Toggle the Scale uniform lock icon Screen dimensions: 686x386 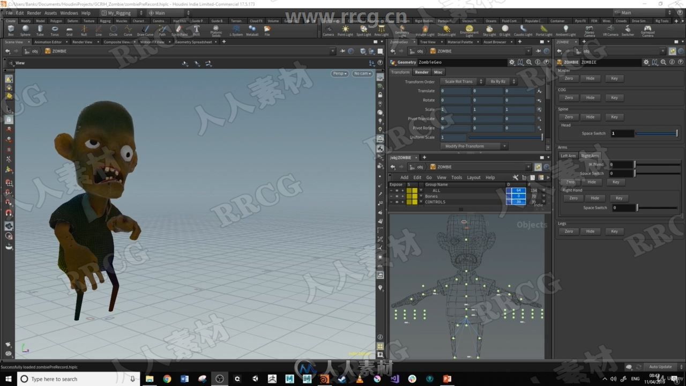(x=539, y=109)
